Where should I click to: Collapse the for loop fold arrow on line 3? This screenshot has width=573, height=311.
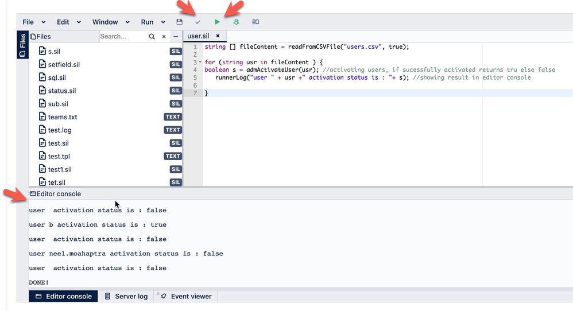click(200, 62)
